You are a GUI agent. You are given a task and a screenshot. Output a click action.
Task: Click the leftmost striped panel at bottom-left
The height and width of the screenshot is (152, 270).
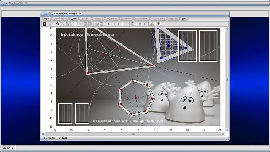pyautogui.click(x=65, y=114)
